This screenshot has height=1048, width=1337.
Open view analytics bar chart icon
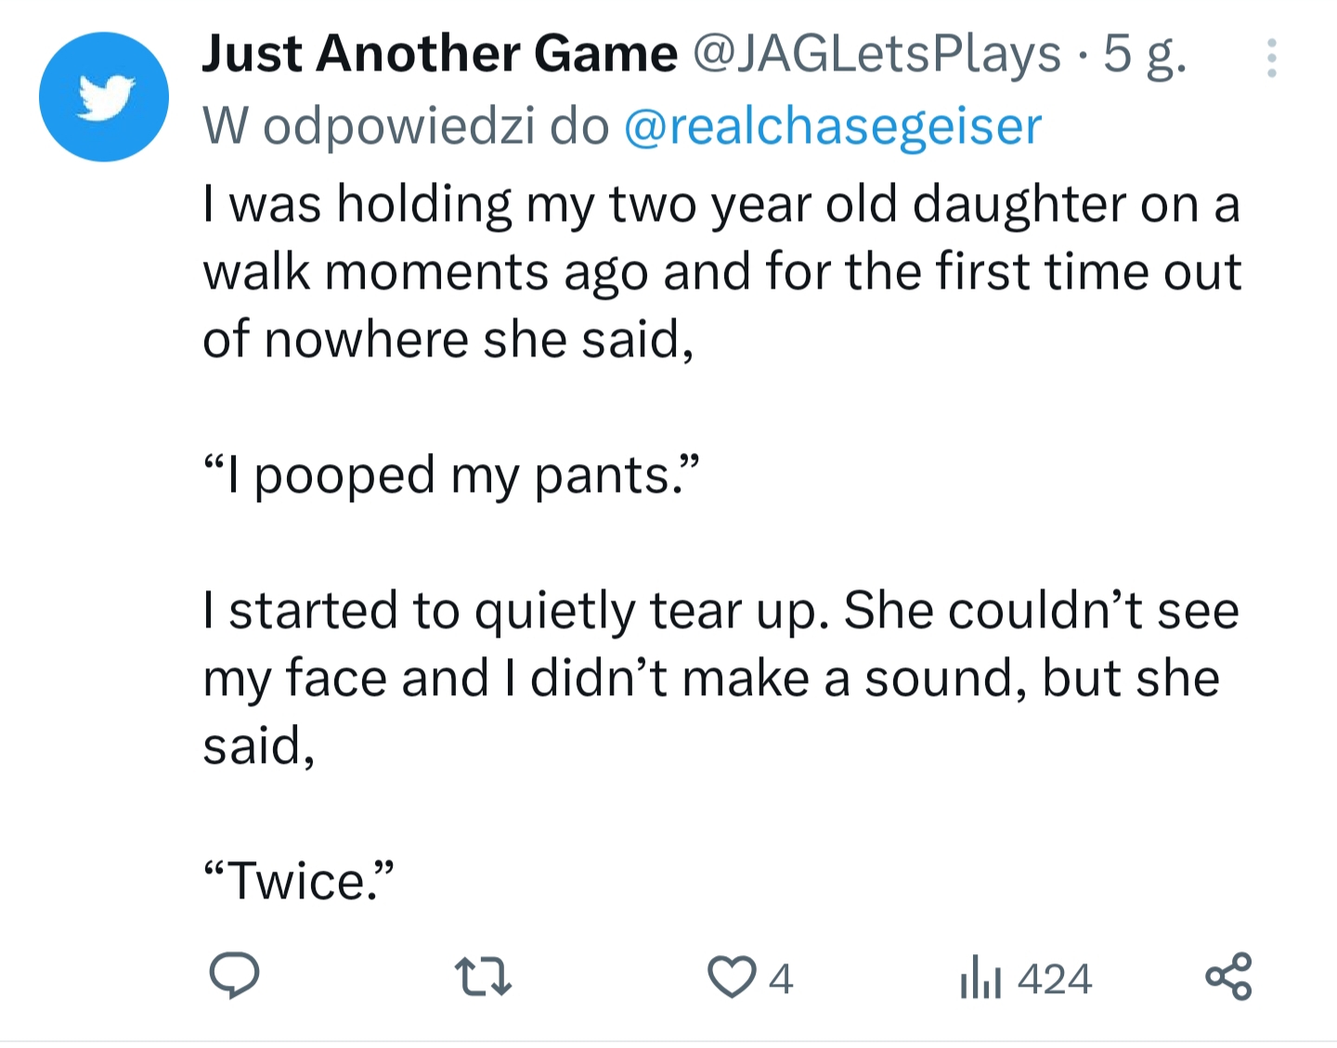click(x=980, y=978)
